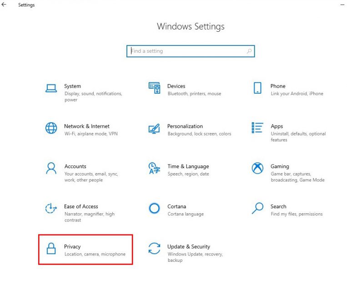Open Ease of Access settings title

(x=81, y=206)
